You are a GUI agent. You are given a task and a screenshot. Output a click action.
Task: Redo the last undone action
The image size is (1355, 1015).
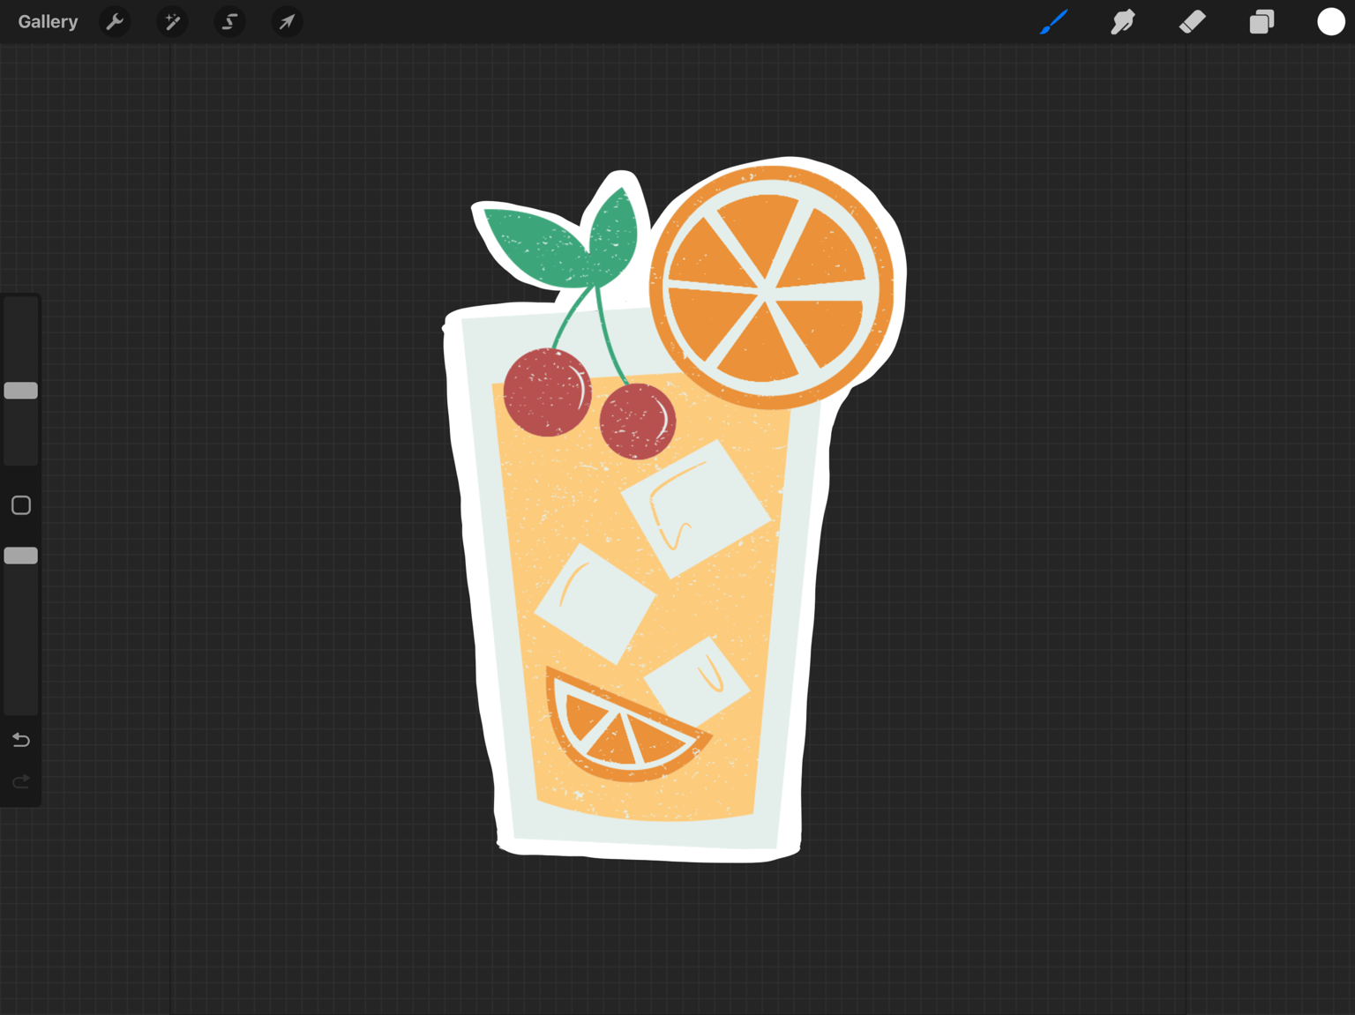pos(21,781)
